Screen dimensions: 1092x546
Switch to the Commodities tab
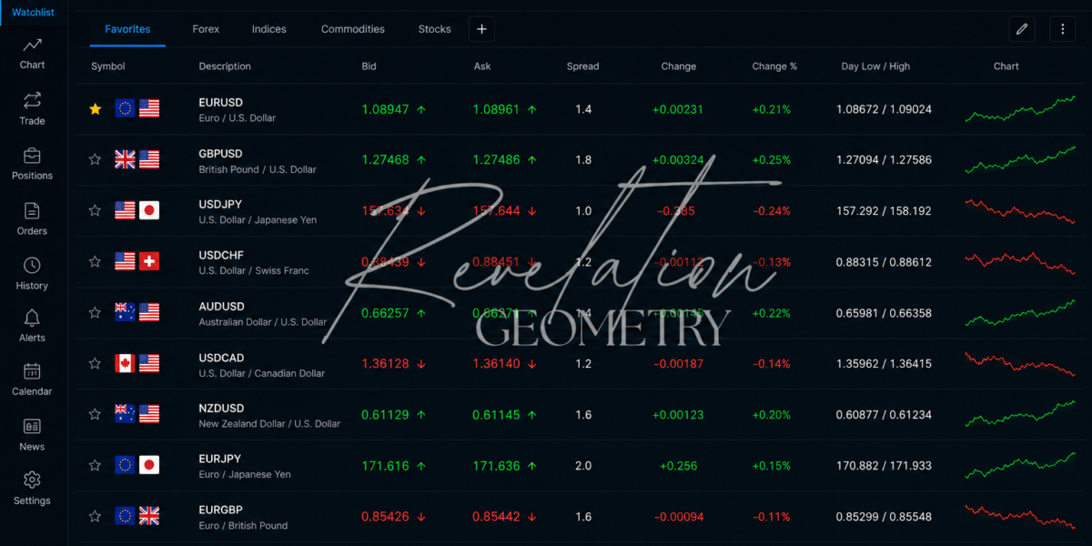pyautogui.click(x=353, y=29)
